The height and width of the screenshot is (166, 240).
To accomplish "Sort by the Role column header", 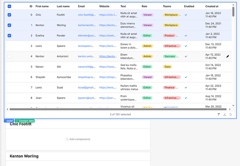I will click(x=144, y=6).
